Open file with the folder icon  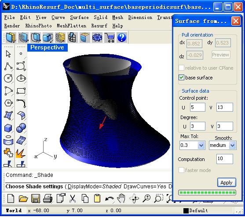[x=23, y=198]
